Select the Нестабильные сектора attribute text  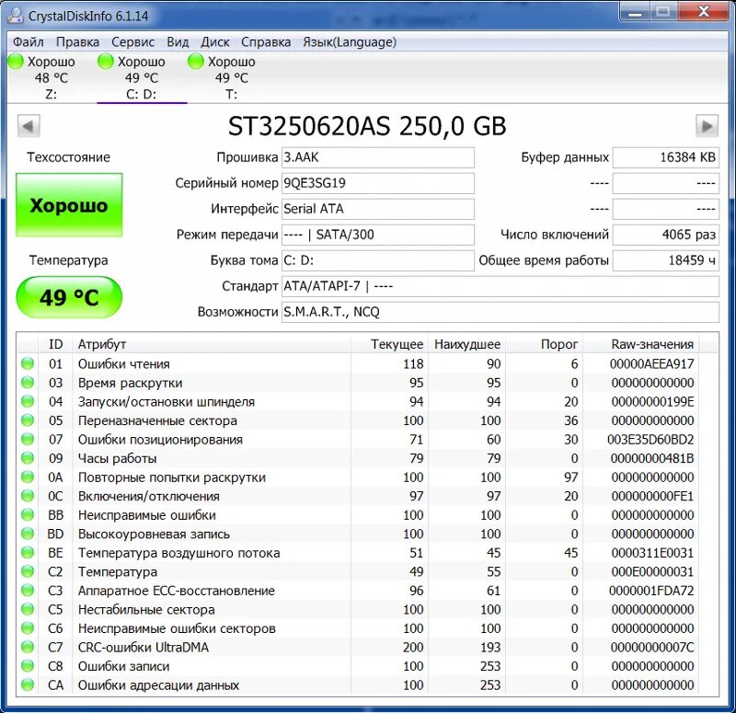click(146, 610)
